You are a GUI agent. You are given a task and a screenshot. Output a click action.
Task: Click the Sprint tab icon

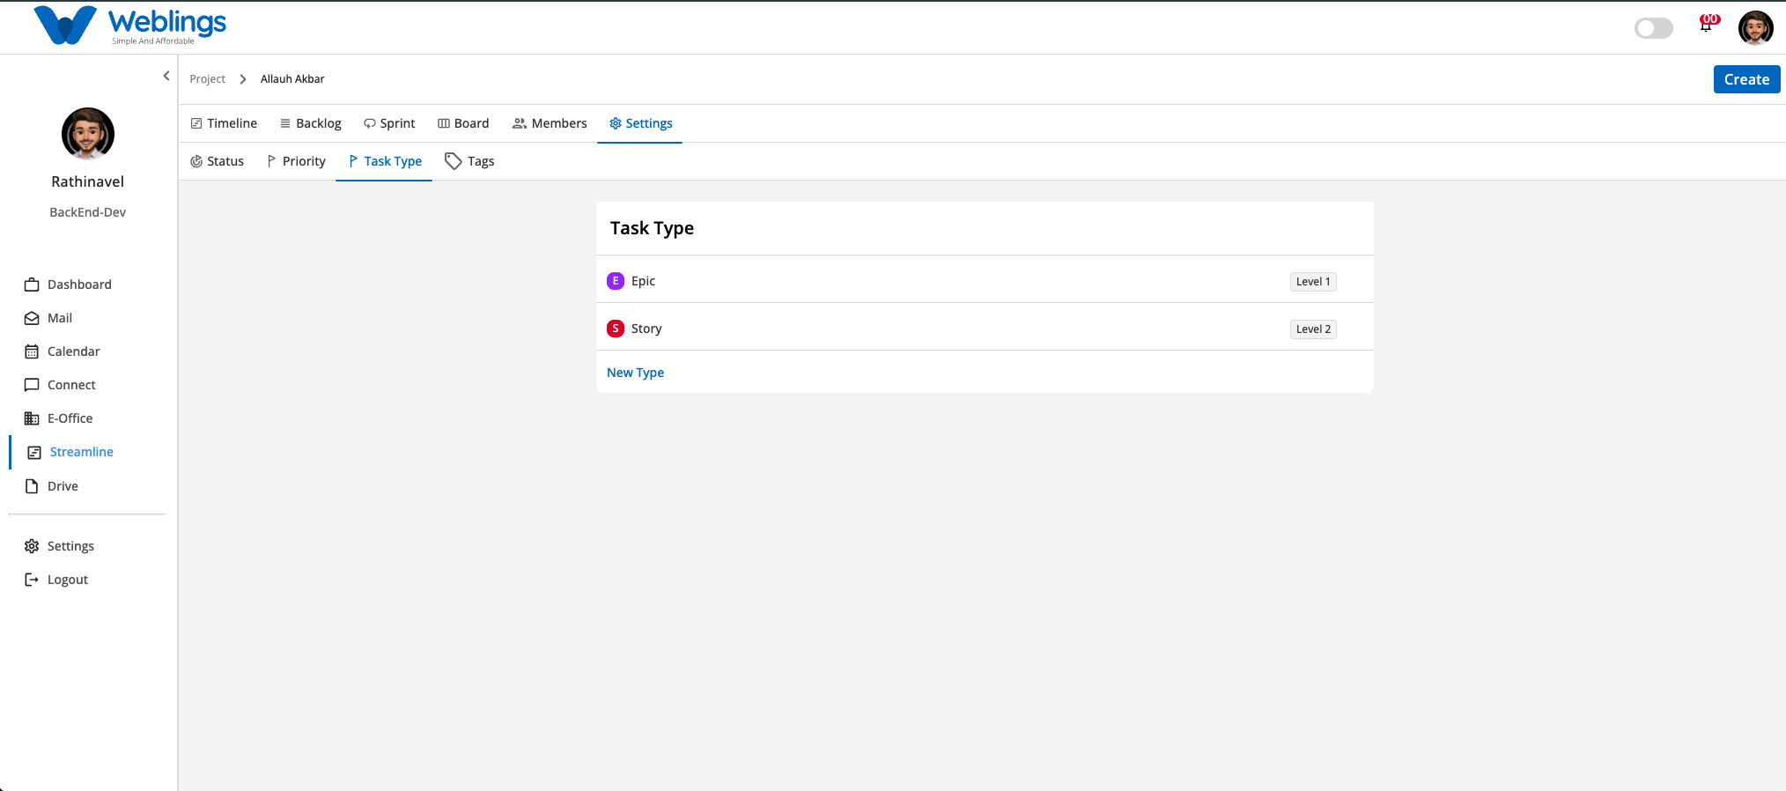370,123
